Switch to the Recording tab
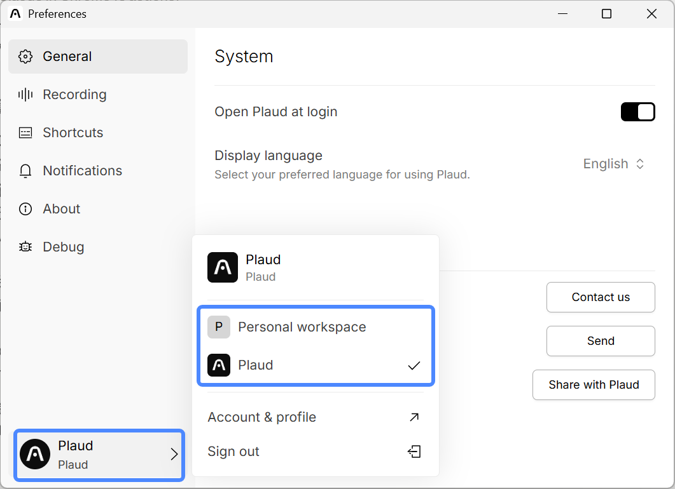Viewport: 675px width, 489px height. pyautogui.click(x=98, y=95)
